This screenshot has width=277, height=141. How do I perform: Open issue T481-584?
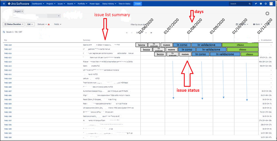8,137
